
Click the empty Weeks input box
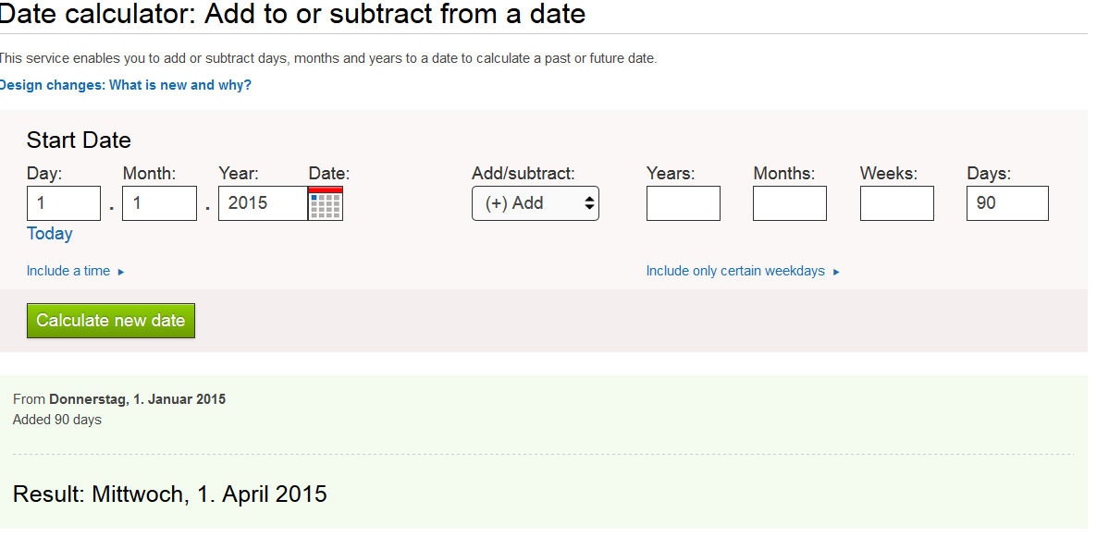[896, 203]
